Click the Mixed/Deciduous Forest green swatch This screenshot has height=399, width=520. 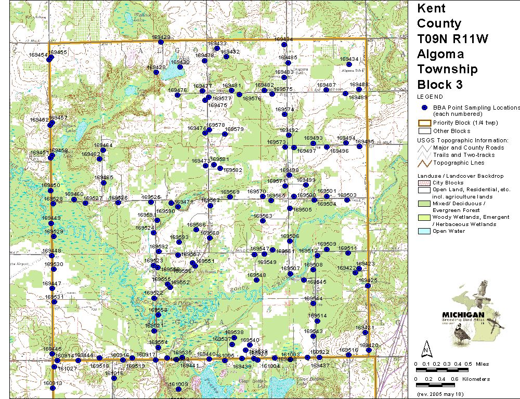click(x=424, y=204)
